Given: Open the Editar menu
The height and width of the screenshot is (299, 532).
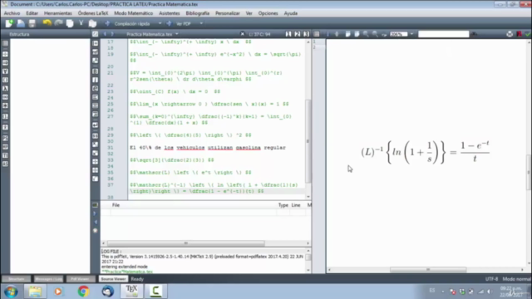Looking at the screenshot, I should tap(32, 13).
